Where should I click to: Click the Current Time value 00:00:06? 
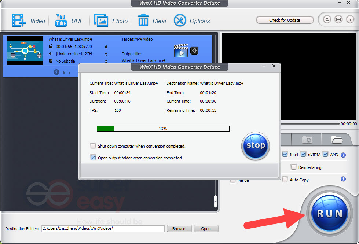(x=208, y=101)
